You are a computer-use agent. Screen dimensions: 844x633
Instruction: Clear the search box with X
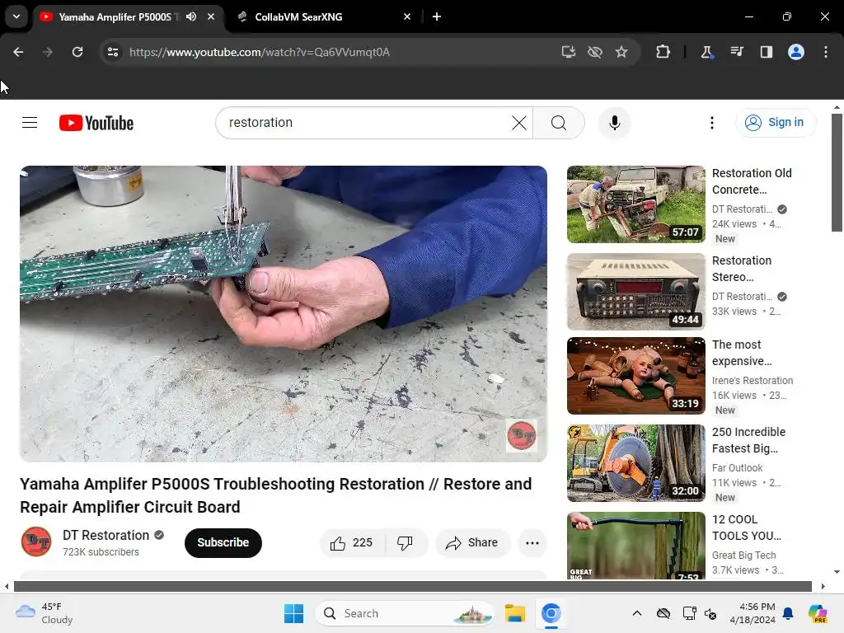519,123
